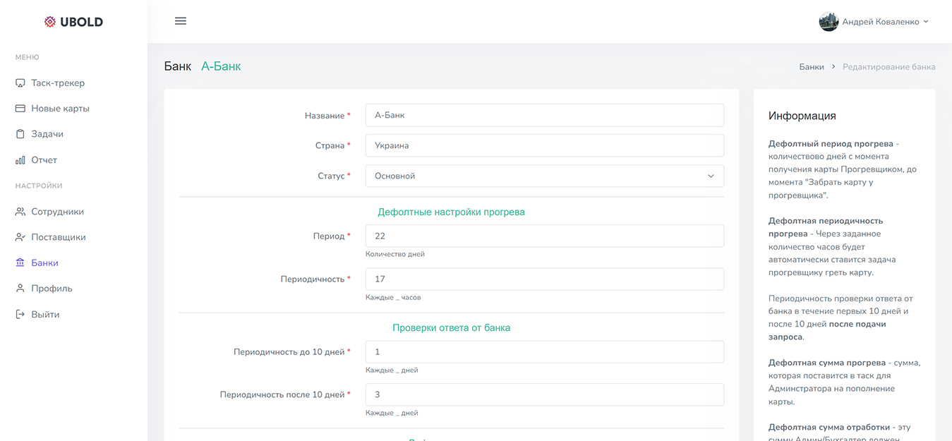Click the Новые карты card icon

coord(20,109)
